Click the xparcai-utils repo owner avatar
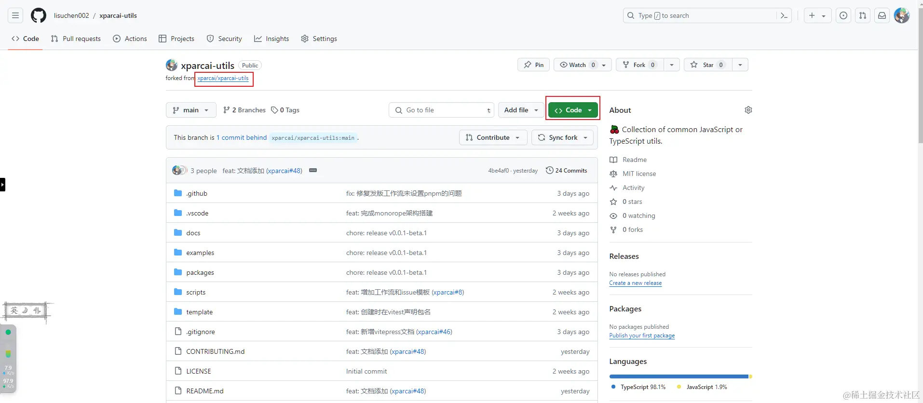This screenshot has width=923, height=403. tap(171, 65)
